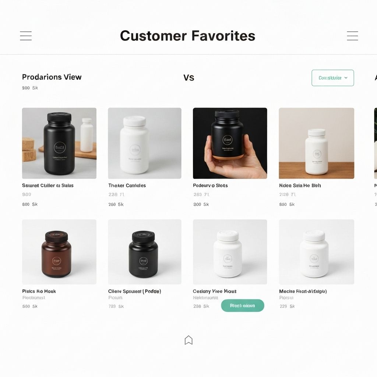Open the white bottle on wooden table image
Screen dimensions: 377x377
coord(316,143)
